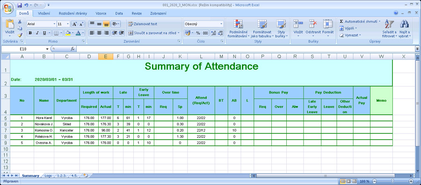Align text left
Screen dimensions: 421x185
point(92,33)
